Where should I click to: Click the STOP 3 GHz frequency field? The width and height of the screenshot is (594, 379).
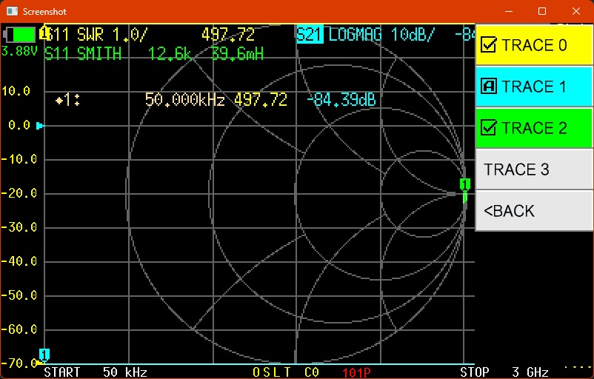pyautogui.click(x=504, y=372)
